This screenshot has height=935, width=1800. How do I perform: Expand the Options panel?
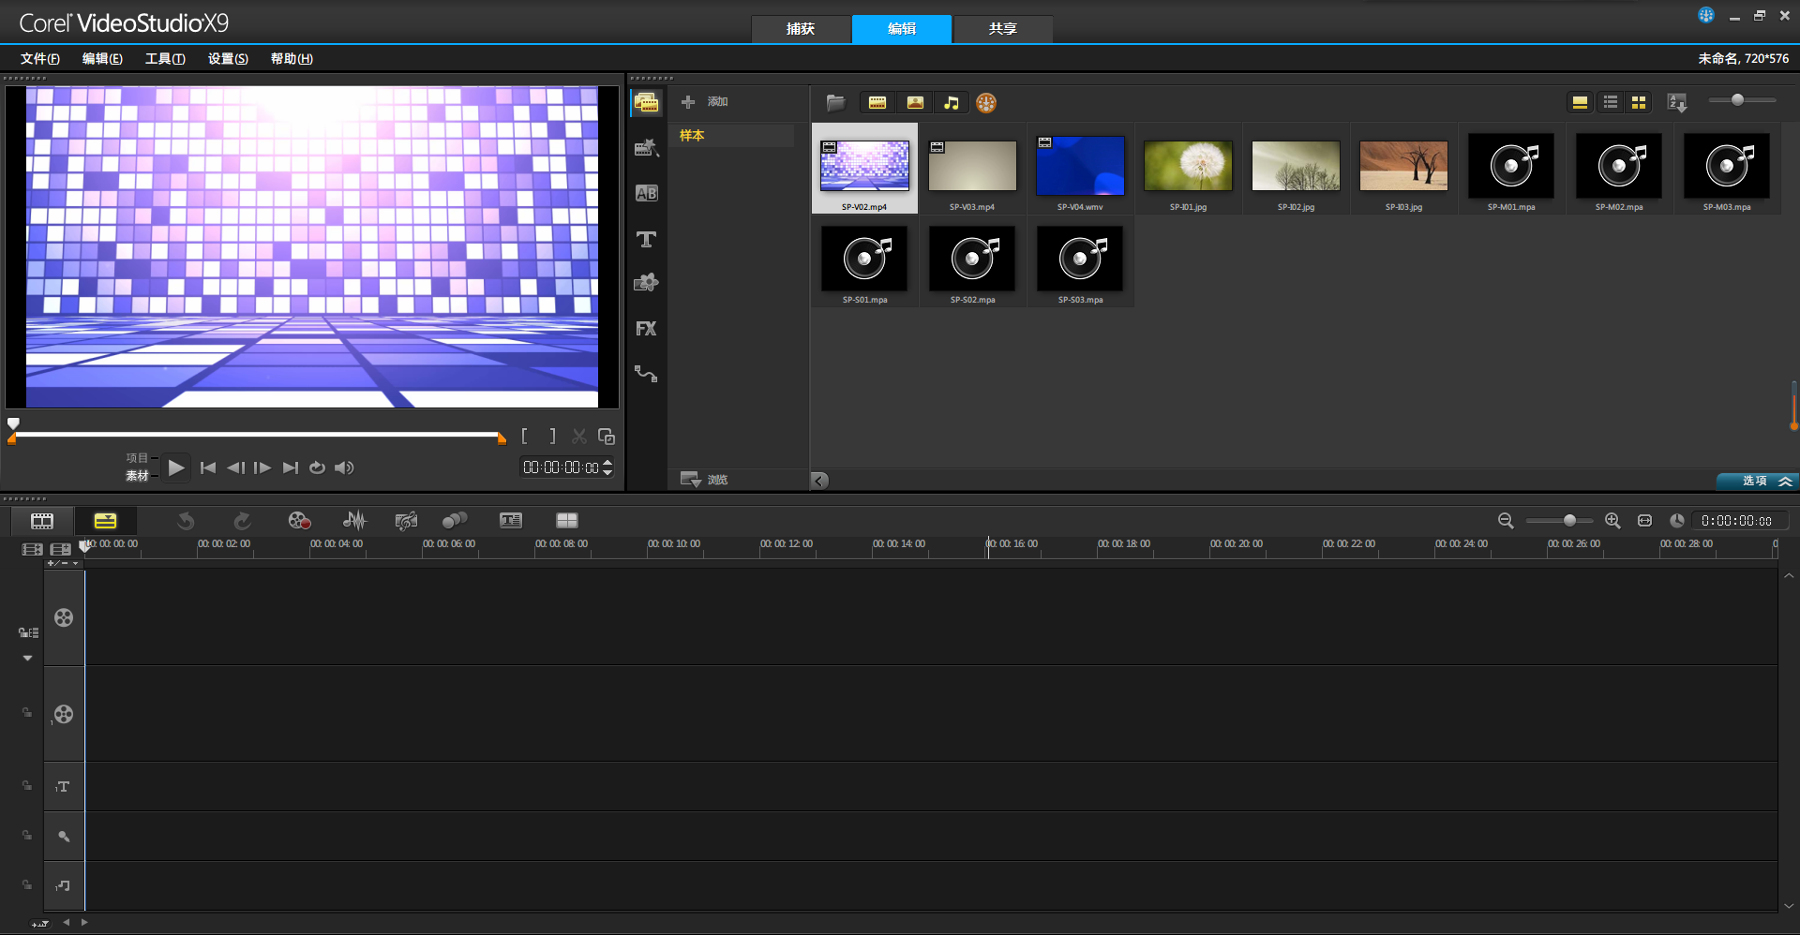point(1757,481)
